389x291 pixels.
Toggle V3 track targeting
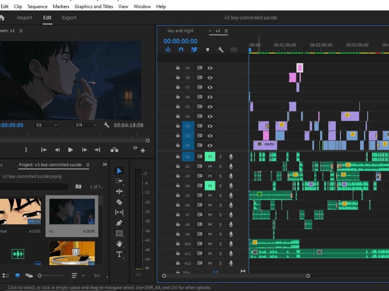pyautogui.click(x=188, y=126)
